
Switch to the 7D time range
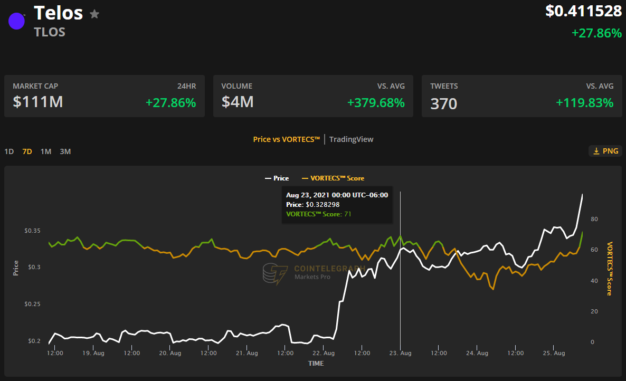[x=27, y=151]
